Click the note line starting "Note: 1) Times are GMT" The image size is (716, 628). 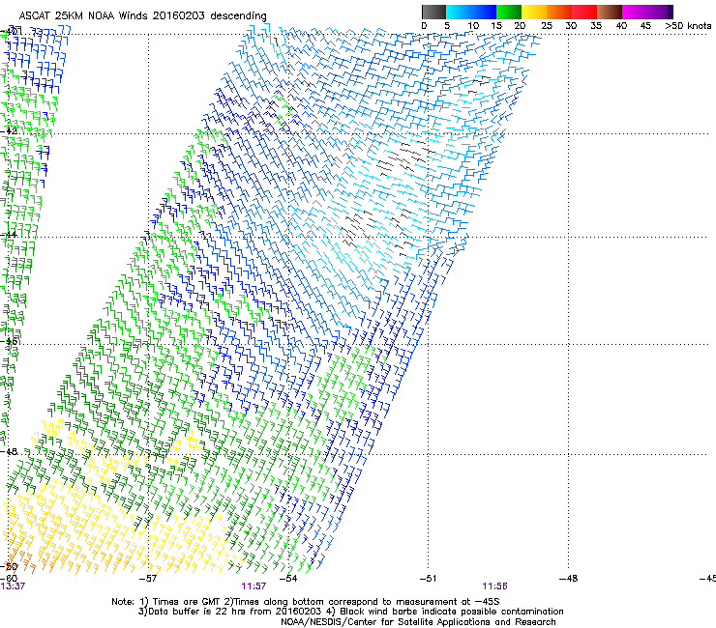(306, 602)
